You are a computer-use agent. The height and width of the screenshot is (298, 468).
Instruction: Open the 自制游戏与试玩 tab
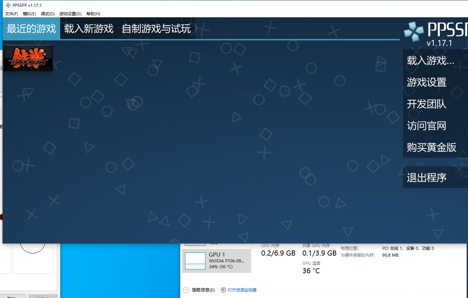click(x=156, y=29)
